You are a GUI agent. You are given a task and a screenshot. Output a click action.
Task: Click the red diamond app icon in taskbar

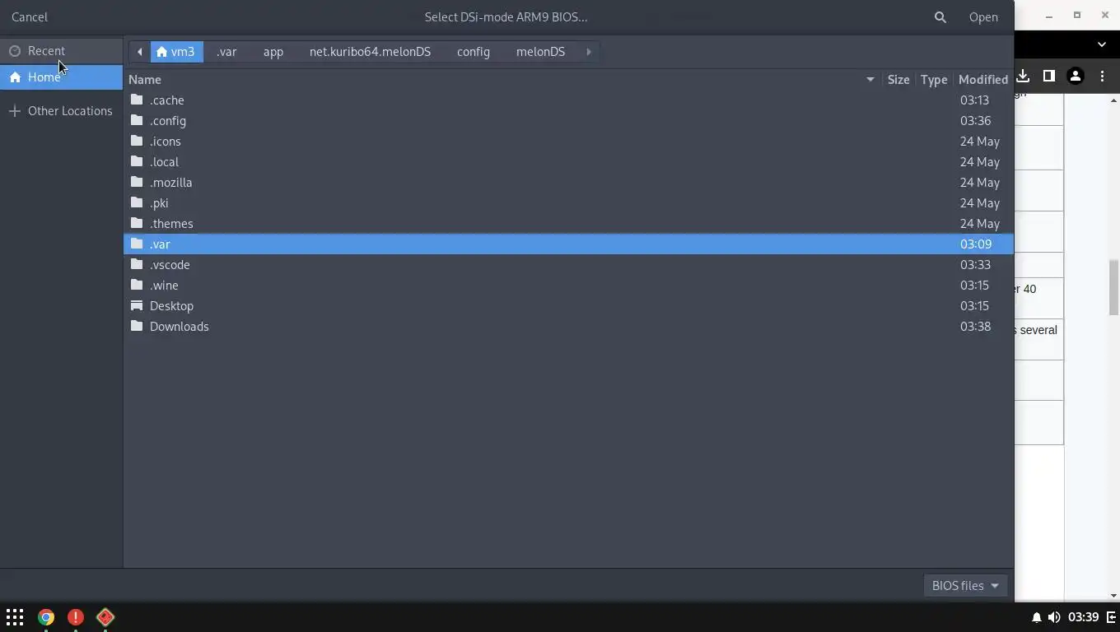point(105,617)
